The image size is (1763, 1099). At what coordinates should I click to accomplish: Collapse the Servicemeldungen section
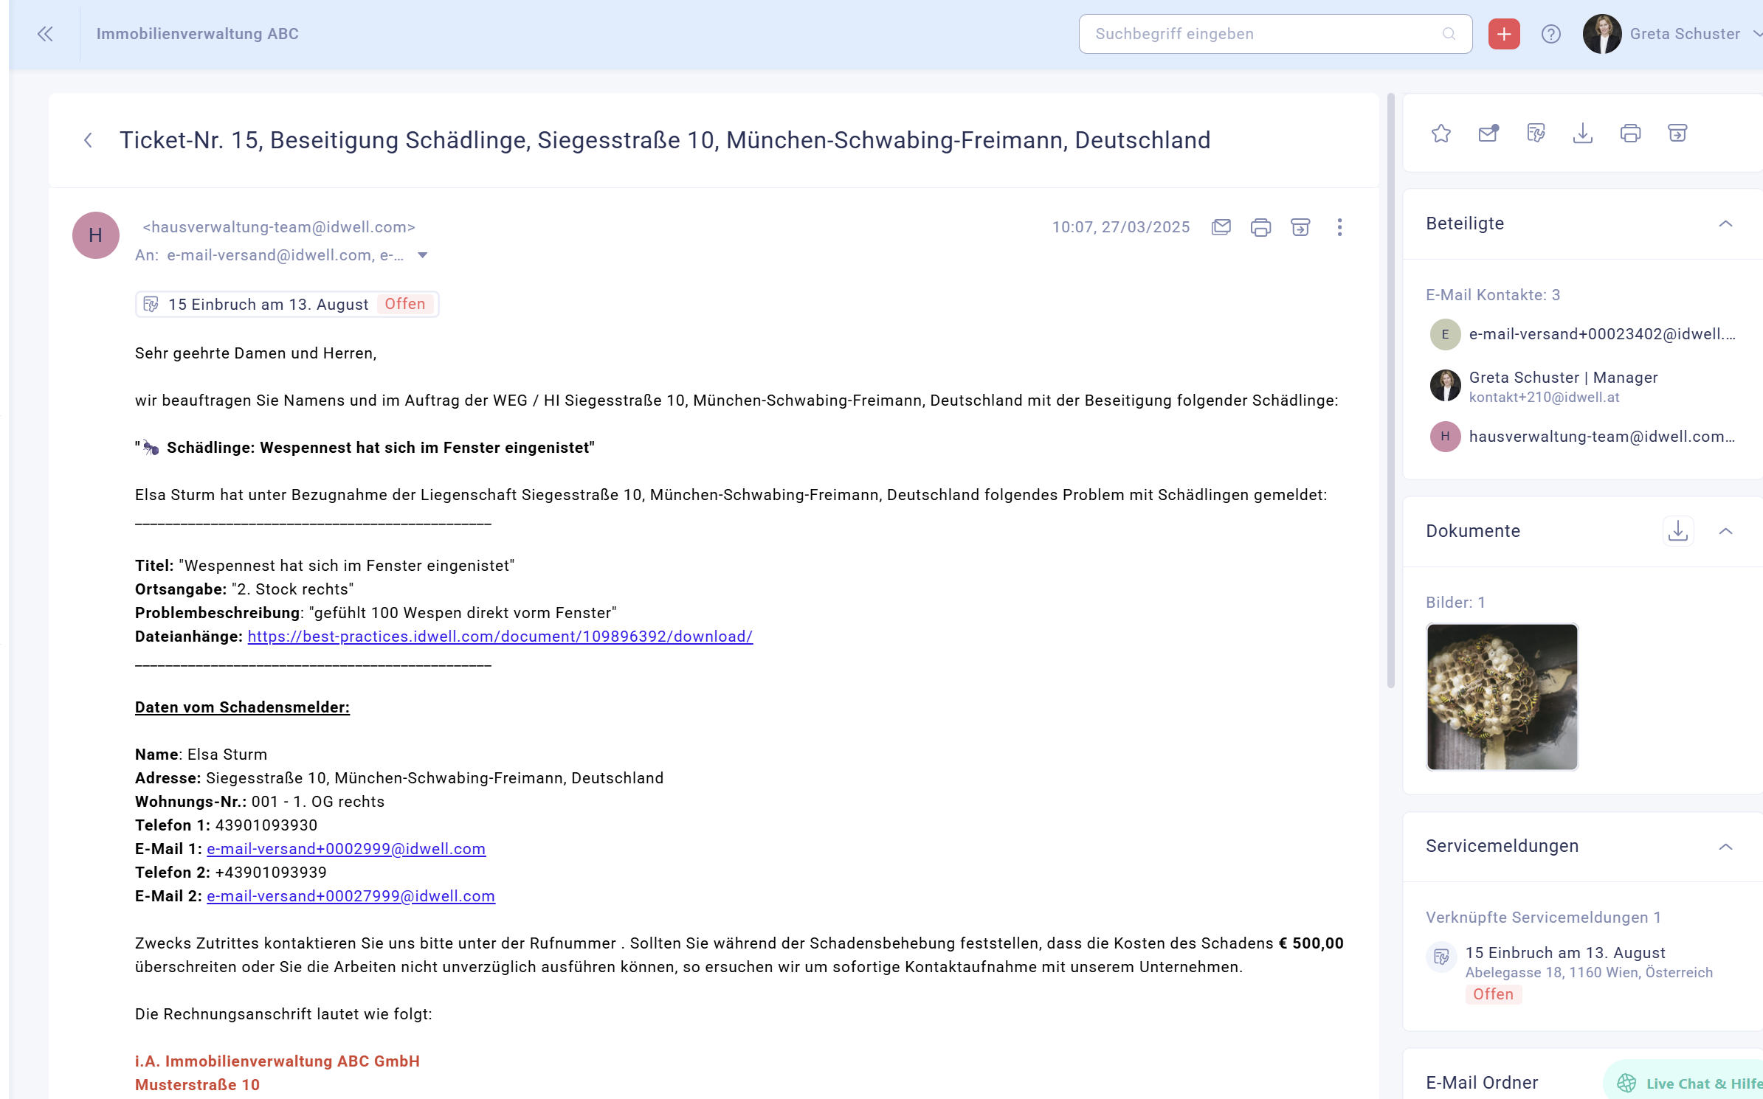pyautogui.click(x=1725, y=846)
